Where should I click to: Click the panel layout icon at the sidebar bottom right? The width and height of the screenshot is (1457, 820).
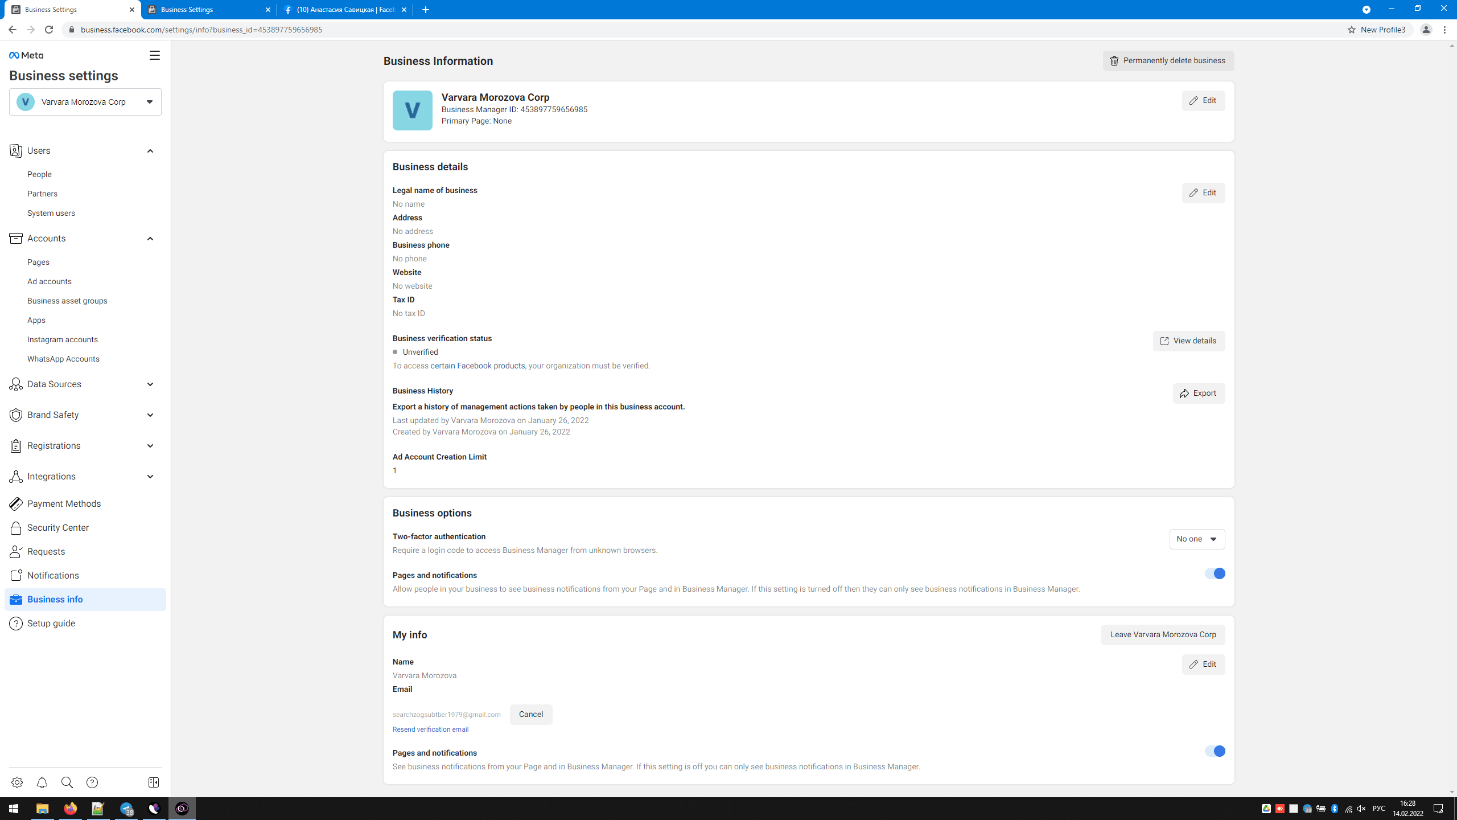154,782
